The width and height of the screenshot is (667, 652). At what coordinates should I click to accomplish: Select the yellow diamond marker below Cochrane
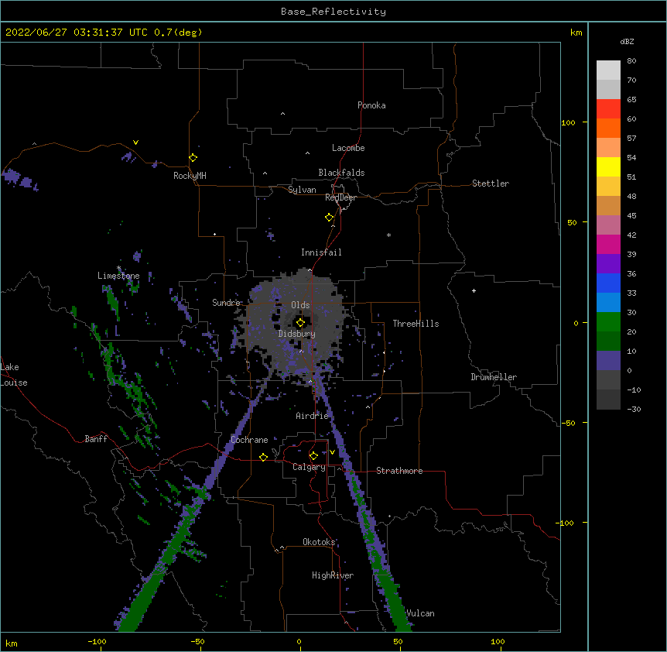(x=263, y=457)
